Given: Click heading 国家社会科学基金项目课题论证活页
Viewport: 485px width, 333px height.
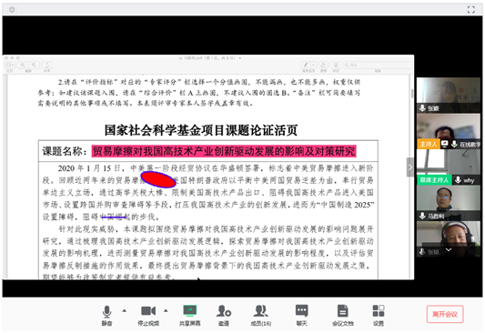Looking at the screenshot, I should 201,130.
